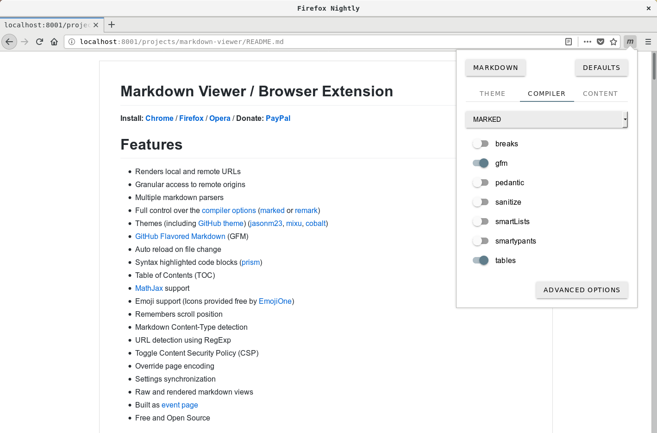Open the remark link
657x433 pixels.
306,210
